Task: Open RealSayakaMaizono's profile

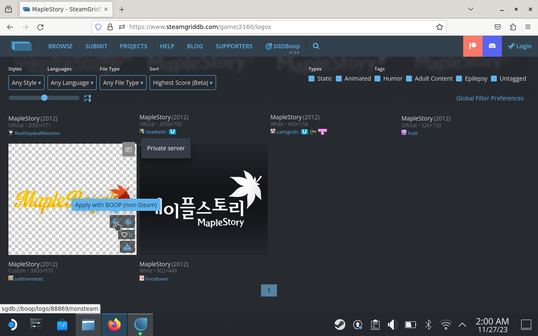Action: (37, 133)
